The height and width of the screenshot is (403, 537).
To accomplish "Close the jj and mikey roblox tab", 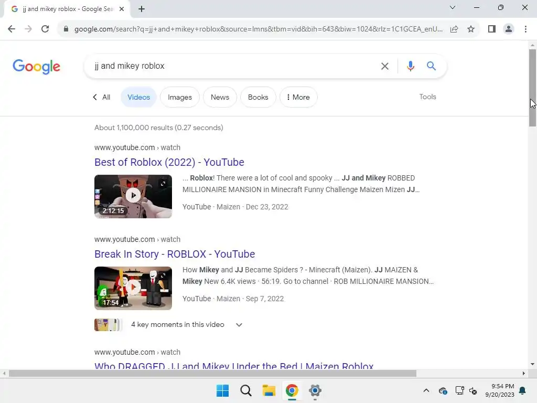I will tap(122, 9).
